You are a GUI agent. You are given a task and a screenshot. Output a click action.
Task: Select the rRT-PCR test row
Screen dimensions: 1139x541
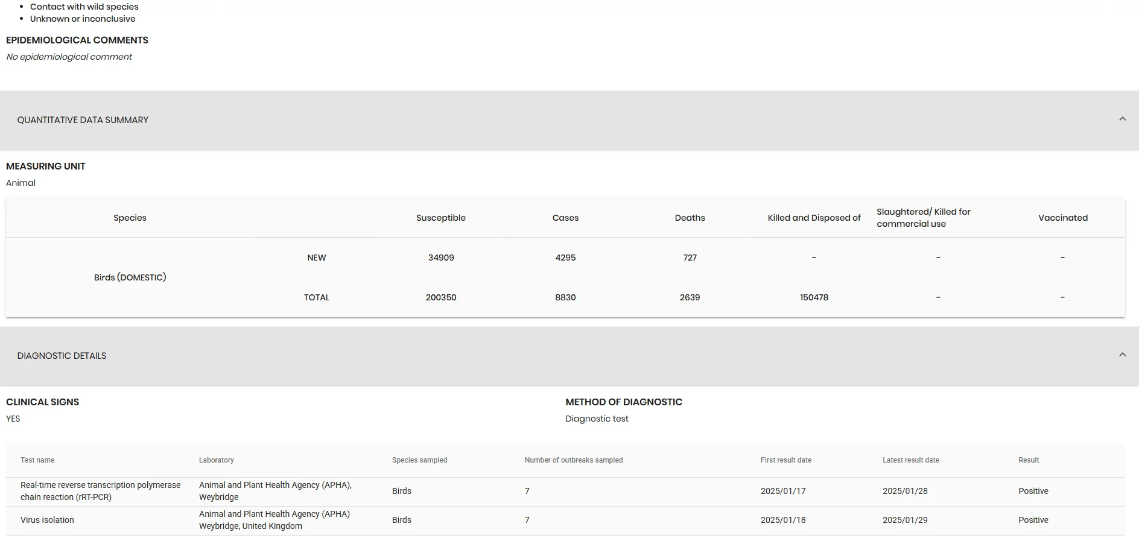pos(565,492)
